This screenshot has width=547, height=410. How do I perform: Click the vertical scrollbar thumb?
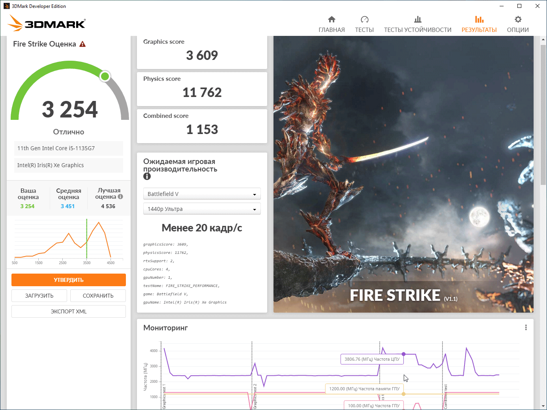(543, 114)
